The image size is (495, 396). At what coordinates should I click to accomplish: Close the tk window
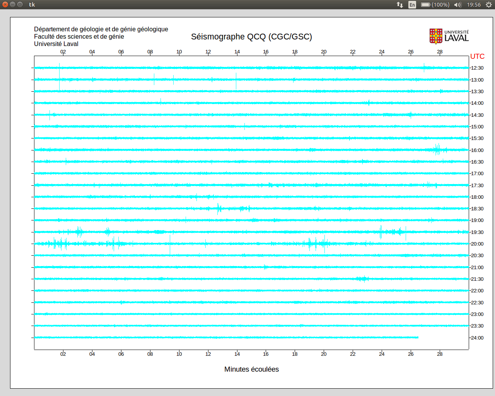5,4
